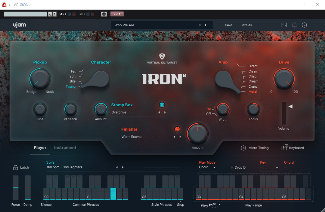Toggle the Stomp Box power button
This screenshot has height=212, width=325.
pyautogui.click(x=162, y=105)
